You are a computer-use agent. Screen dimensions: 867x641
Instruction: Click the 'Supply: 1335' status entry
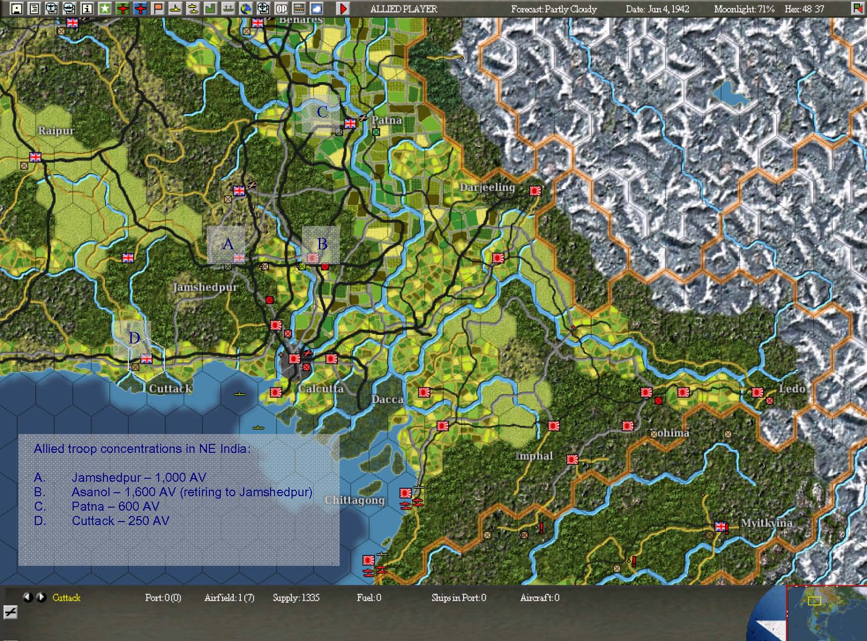click(x=296, y=598)
